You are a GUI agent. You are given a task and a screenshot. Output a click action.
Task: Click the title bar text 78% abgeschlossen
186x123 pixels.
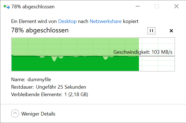[x=33, y=7]
